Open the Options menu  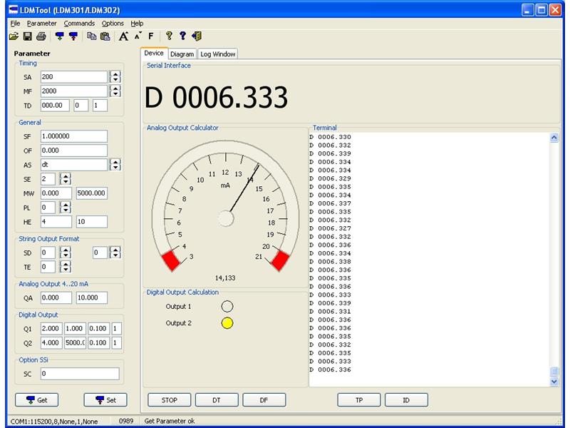[113, 24]
